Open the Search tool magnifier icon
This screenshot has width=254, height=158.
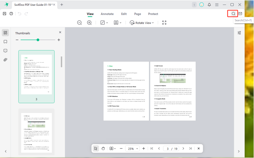(x=233, y=14)
